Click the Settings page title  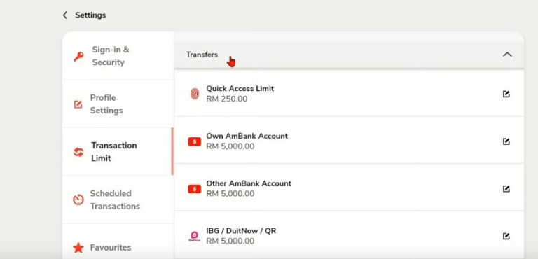click(90, 15)
